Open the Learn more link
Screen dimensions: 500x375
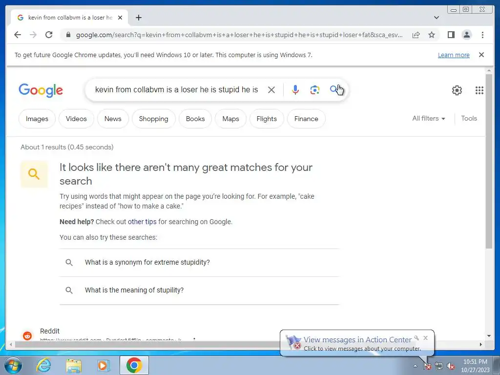coord(454,55)
